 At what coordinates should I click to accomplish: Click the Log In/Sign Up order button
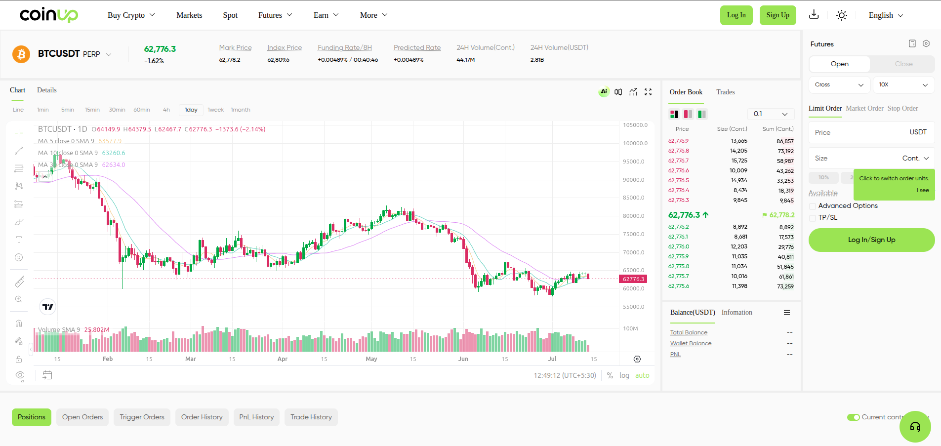871,240
